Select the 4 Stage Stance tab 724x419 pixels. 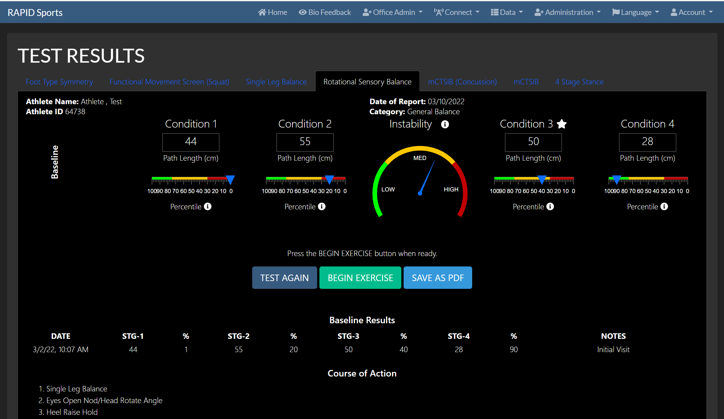pyautogui.click(x=579, y=82)
